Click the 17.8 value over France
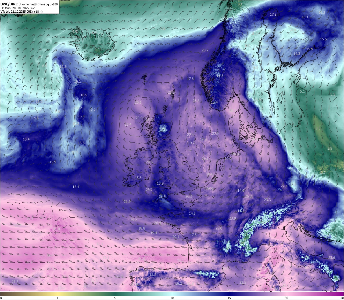 193,235
